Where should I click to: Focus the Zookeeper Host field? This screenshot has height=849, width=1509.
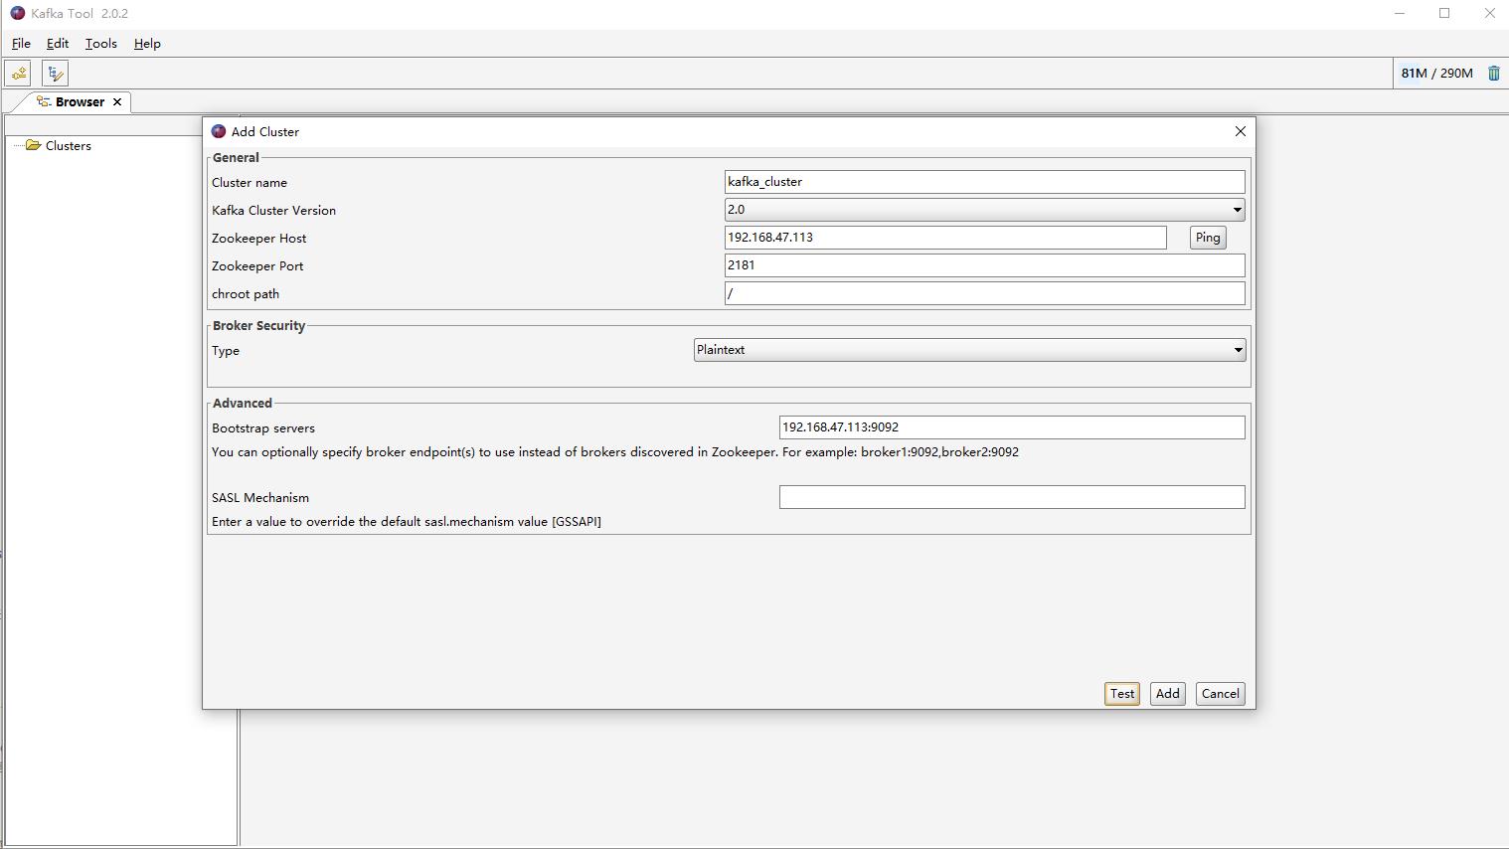click(945, 238)
